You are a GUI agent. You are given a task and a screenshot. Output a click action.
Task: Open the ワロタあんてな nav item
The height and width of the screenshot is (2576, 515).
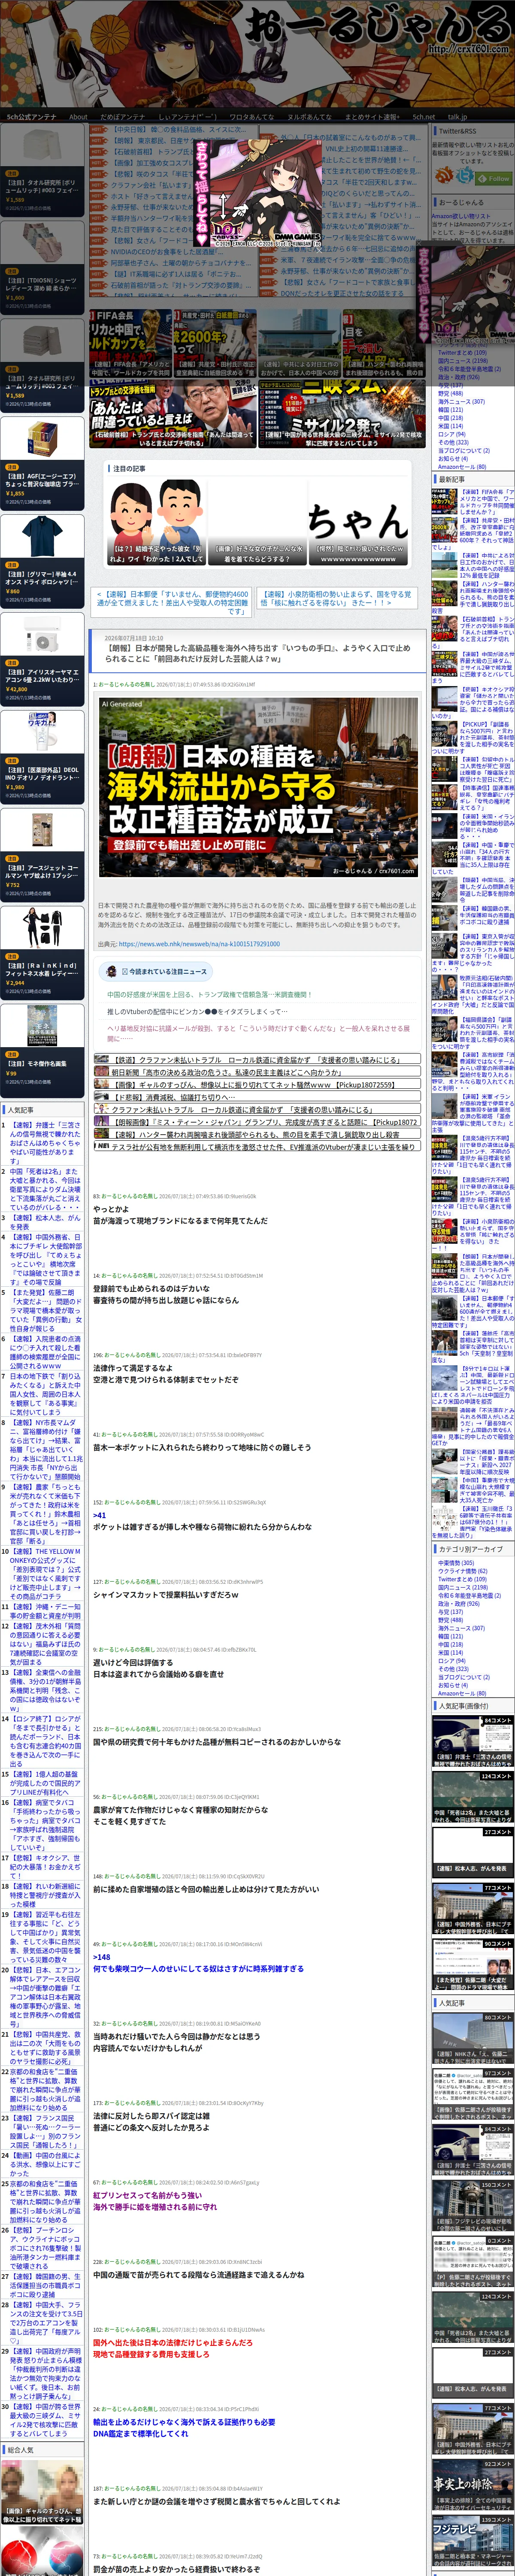[251, 117]
